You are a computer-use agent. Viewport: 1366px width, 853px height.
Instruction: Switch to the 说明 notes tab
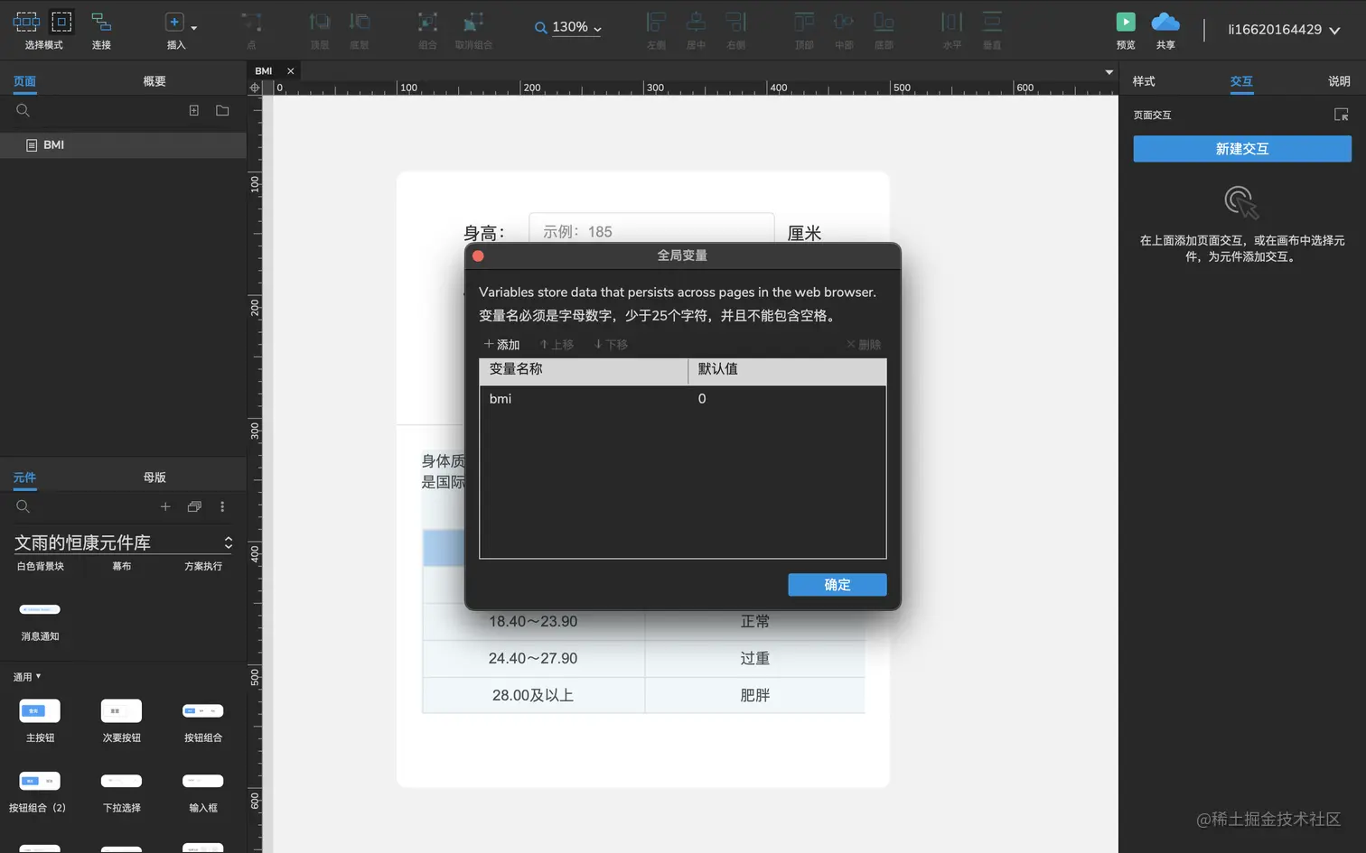click(1339, 81)
